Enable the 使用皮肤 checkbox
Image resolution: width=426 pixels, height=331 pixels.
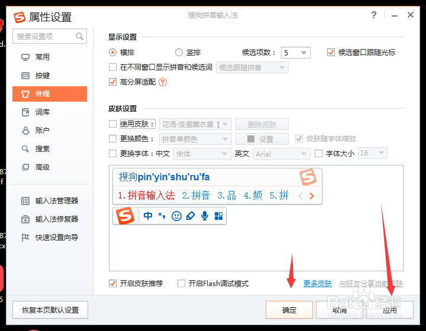(x=112, y=124)
